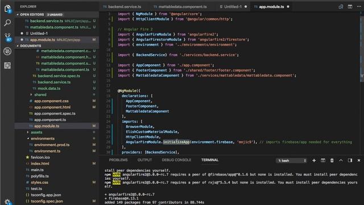Split the terminal panel

click(x=323, y=161)
